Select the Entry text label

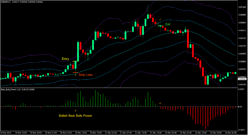(65, 59)
